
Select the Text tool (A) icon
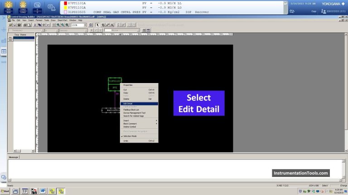coord(112,25)
